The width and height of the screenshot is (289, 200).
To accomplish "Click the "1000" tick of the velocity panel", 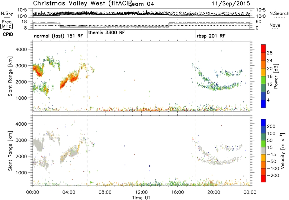I will point(21,173).
